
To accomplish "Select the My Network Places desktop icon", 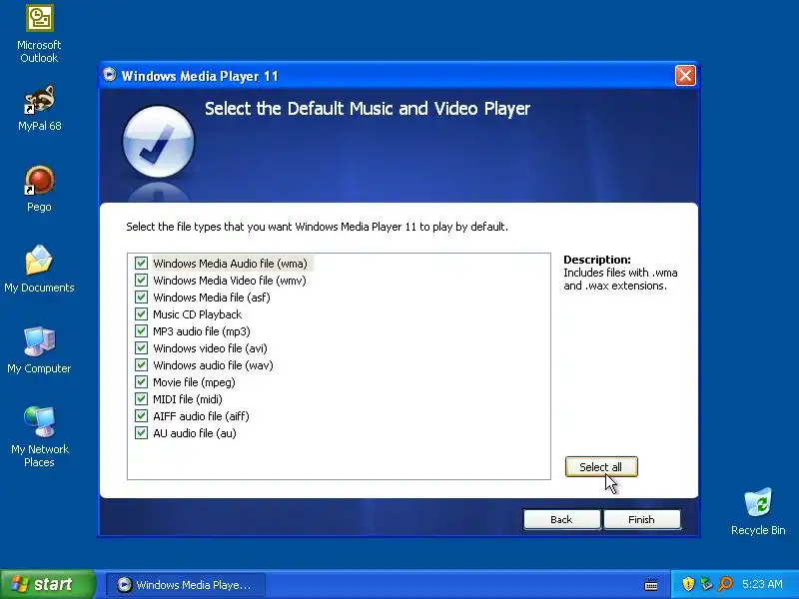I will pos(39,437).
